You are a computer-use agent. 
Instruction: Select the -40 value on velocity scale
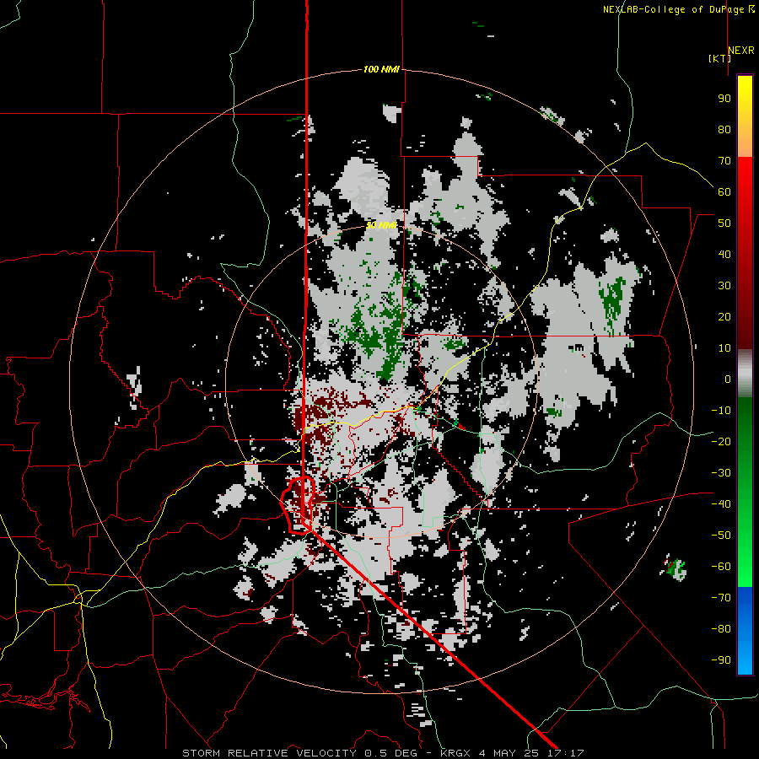[x=721, y=504]
